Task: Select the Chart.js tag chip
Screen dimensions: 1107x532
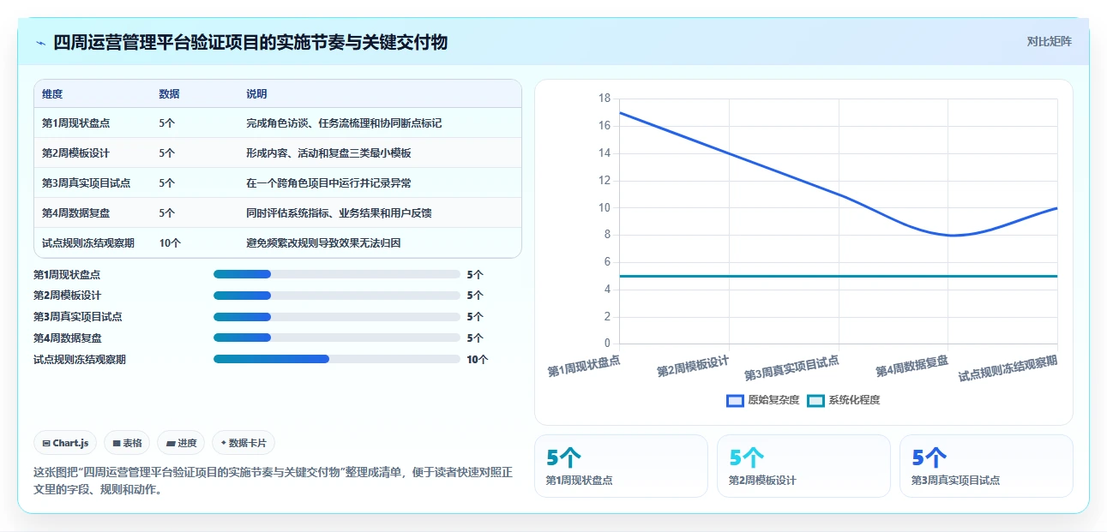Action: tap(66, 443)
